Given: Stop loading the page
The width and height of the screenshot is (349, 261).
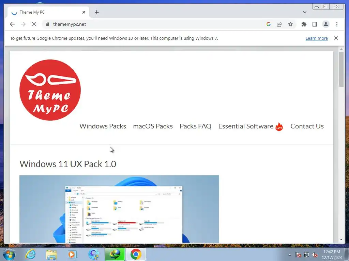Looking at the screenshot, I should (x=34, y=24).
